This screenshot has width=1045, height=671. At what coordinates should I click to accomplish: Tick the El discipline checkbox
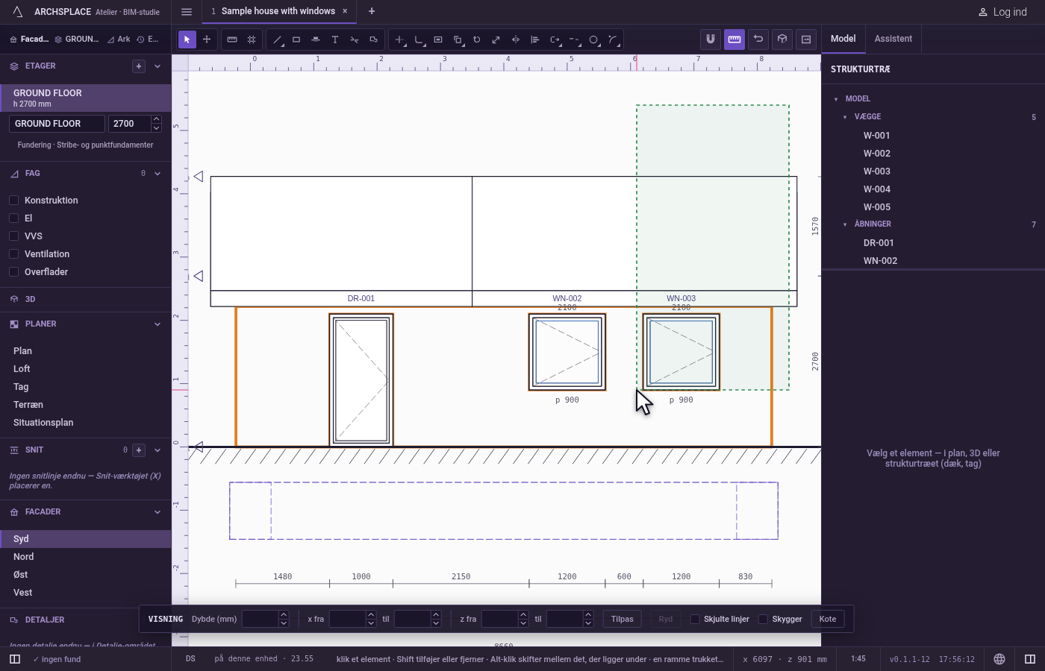point(13,218)
